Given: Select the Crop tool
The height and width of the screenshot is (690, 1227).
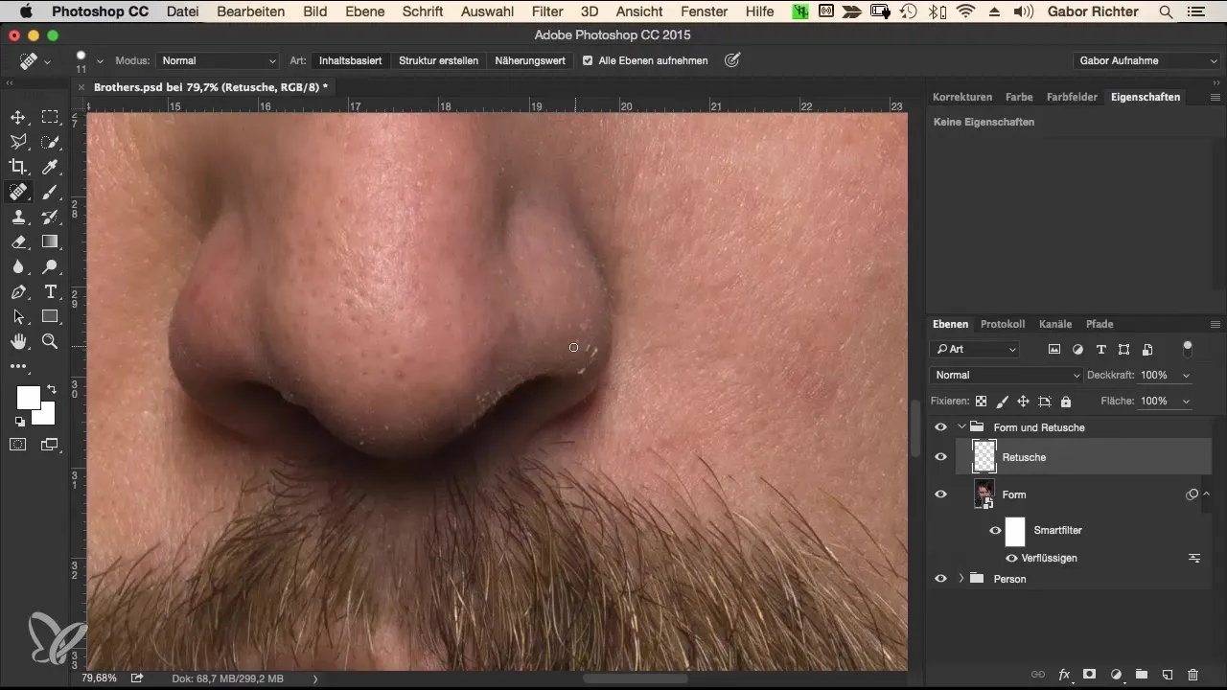Looking at the screenshot, I should [x=18, y=167].
